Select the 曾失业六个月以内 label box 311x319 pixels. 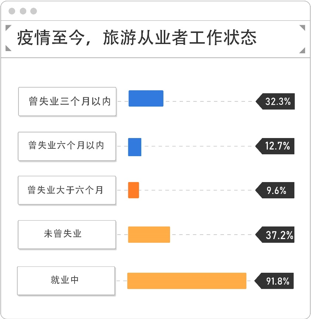tap(67, 146)
